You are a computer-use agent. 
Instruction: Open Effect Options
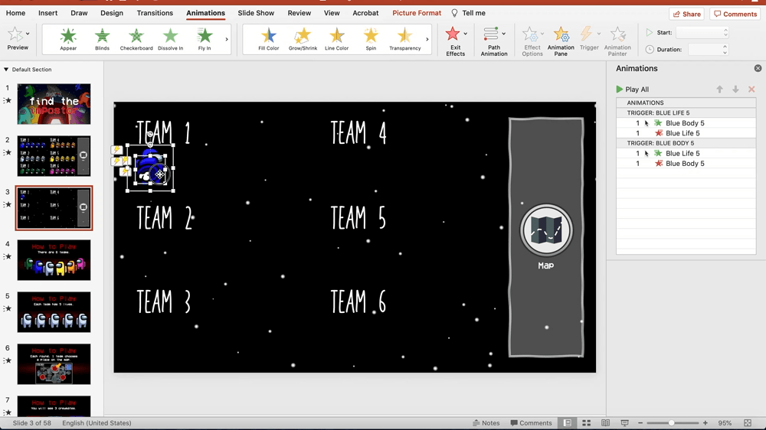(x=532, y=41)
